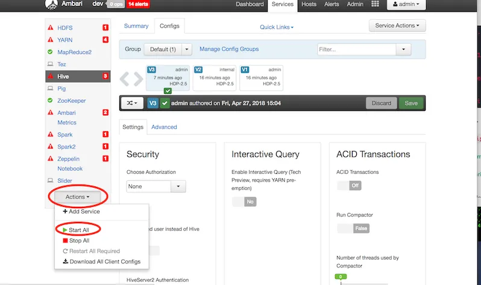The image size is (481, 285).
Task: Open the sidebar Actions dropdown button
Action: tap(77, 197)
